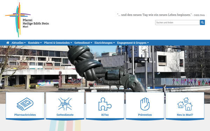Expand the Gottesdienst navigation dropdown
210x131 pixels.
83,43
